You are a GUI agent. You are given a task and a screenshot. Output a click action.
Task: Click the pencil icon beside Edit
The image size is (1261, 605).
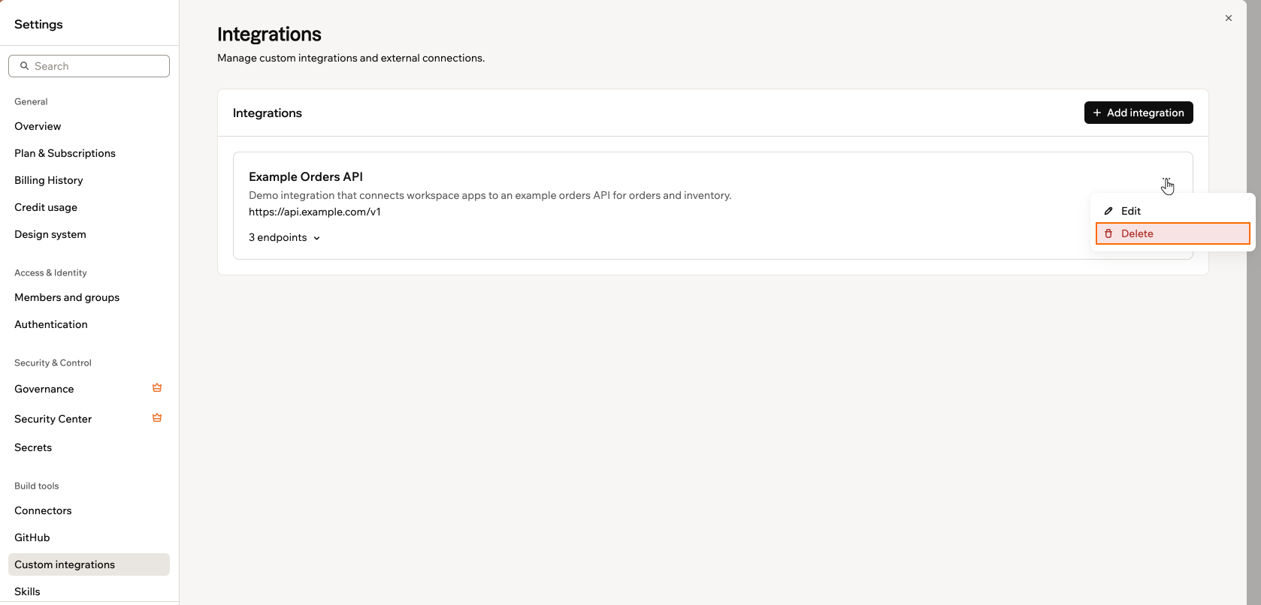1108,211
